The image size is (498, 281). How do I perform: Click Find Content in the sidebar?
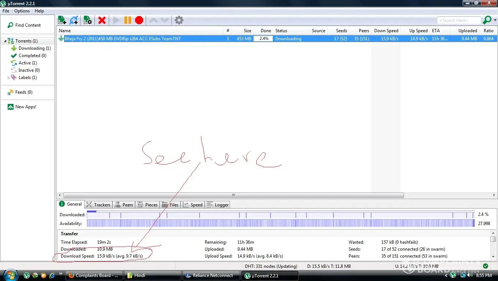(28, 25)
